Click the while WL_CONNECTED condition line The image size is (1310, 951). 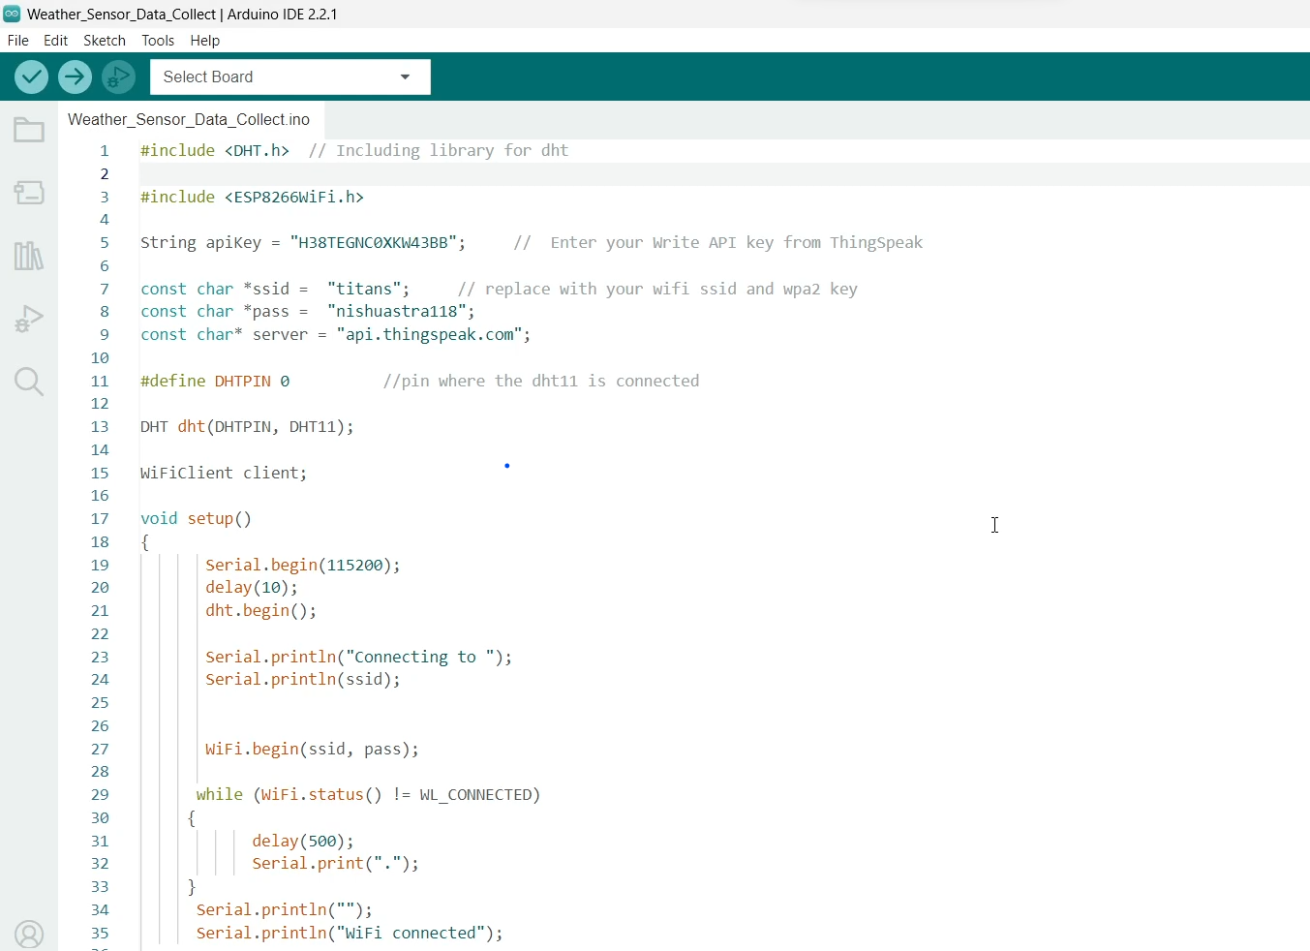point(368,795)
